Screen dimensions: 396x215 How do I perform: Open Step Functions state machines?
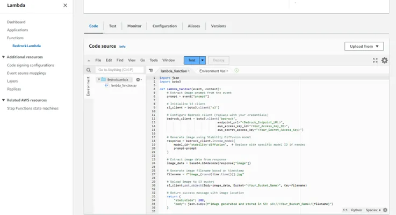point(33,108)
